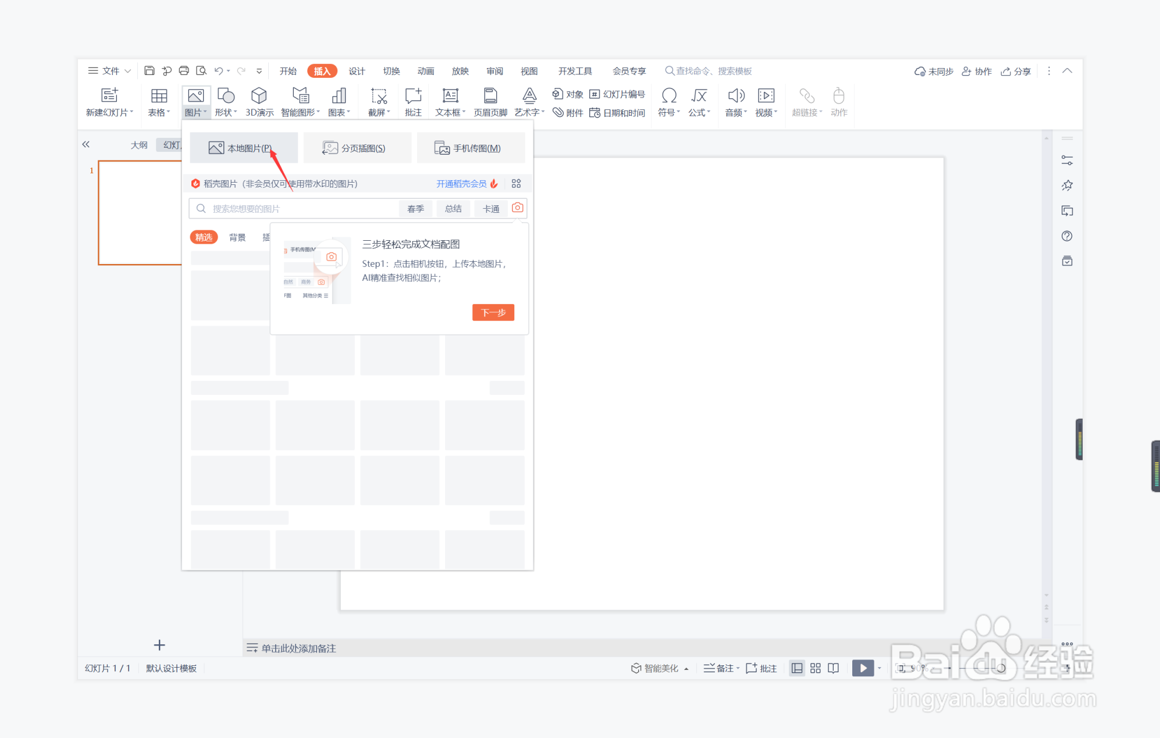This screenshot has height=738, width=1160.
Task: Click the save icon in quick toolbar
Action: (x=150, y=71)
